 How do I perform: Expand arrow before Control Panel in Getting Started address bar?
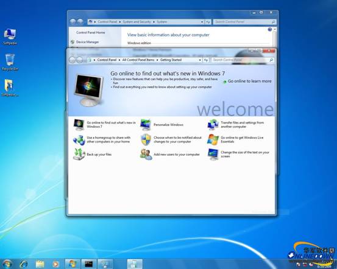point(94,60)
